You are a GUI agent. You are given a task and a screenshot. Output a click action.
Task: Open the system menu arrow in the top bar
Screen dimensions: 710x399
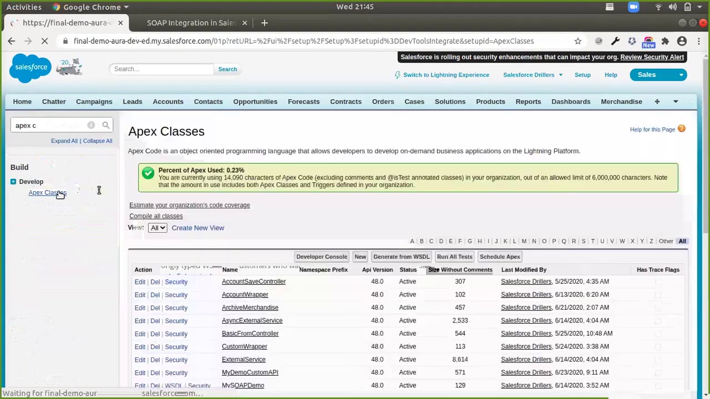pyautogui.click(x=700, y=7)
